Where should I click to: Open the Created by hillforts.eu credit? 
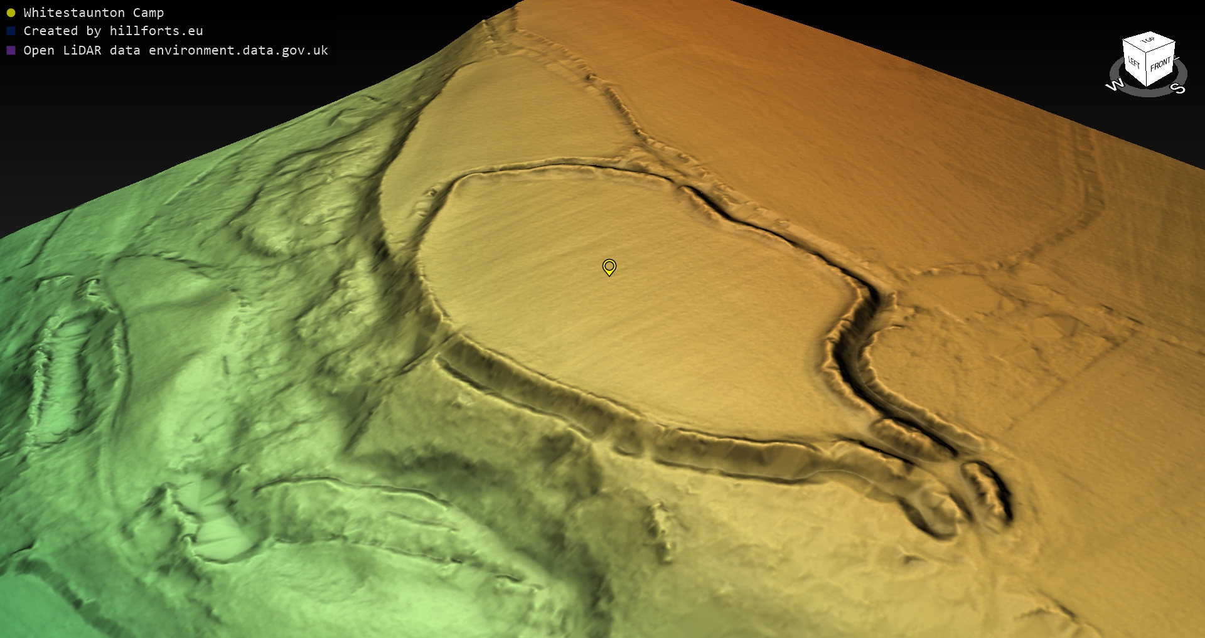(x=113, y=31)
